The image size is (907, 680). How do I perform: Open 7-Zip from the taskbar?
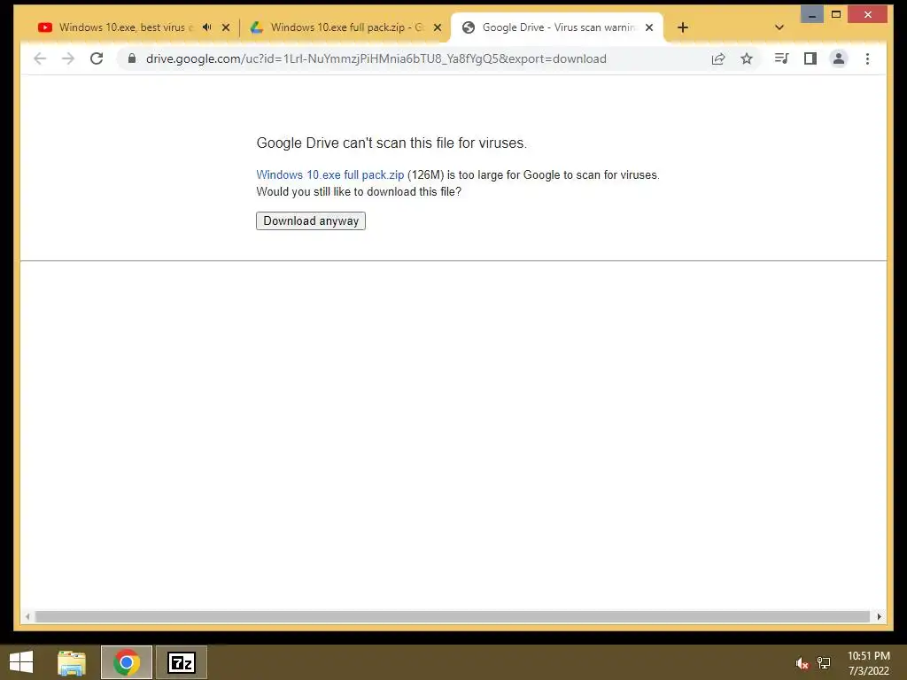(182, 662)
